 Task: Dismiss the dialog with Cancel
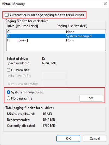tap(95, 138)
